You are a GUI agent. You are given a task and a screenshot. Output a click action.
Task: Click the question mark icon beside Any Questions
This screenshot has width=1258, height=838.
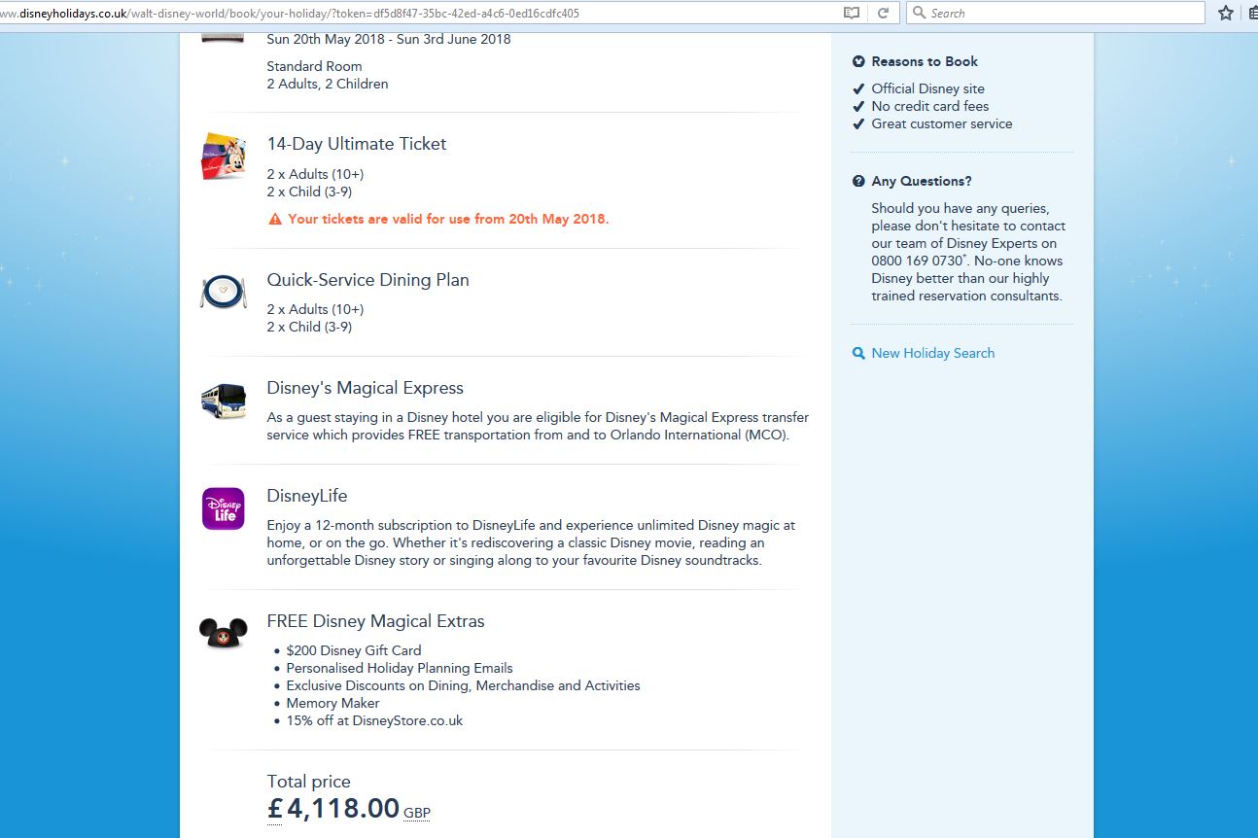point(858,181)
